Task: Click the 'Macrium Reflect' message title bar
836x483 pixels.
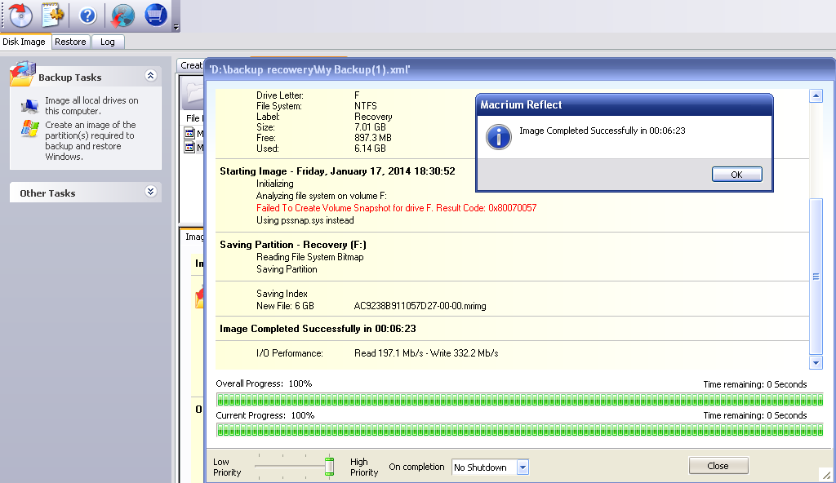Action: [625, 104]
